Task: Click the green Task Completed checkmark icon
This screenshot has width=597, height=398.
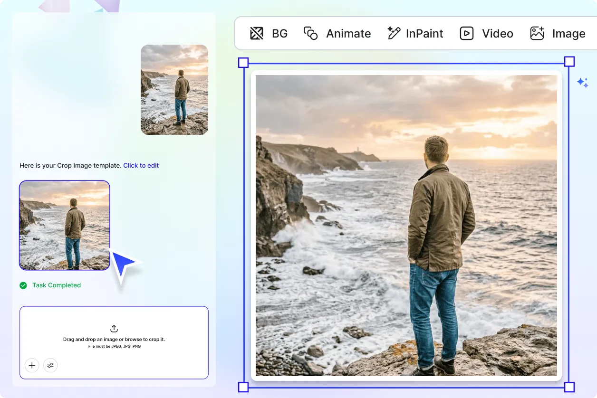Action: (x=23, y=285)
